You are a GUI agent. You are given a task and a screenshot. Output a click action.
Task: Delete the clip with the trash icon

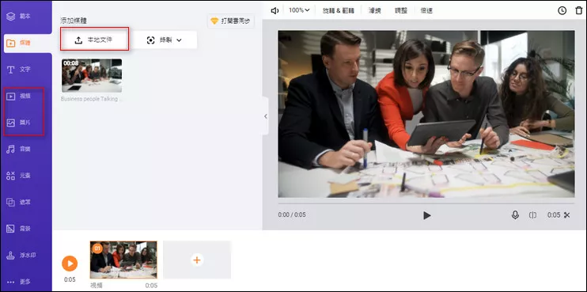[x=579, y=11]
